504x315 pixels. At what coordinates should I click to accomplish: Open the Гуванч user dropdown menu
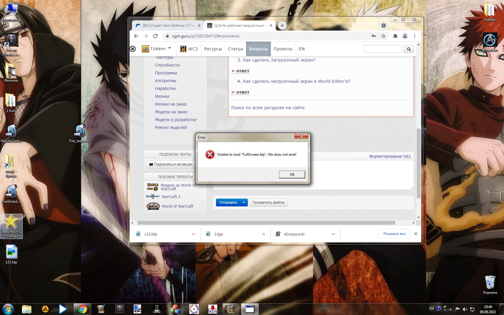pyautogui.click(x=157, y=49)
